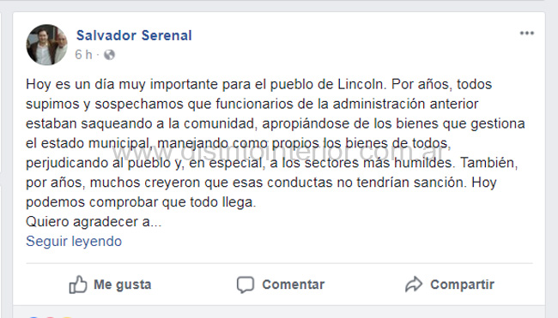The width and height of the screenshot is (558, 318).
Task: Click the word Lincoln in the post
Action: (360, 84)
